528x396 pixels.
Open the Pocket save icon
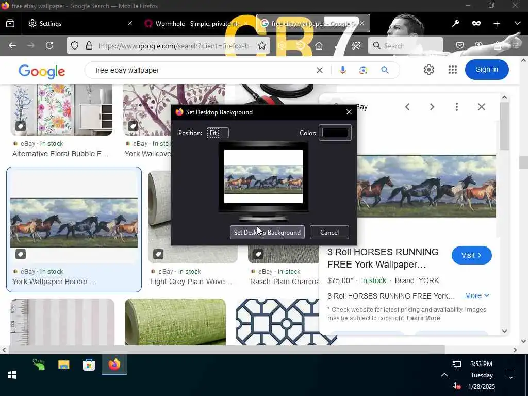pos(459,45)
